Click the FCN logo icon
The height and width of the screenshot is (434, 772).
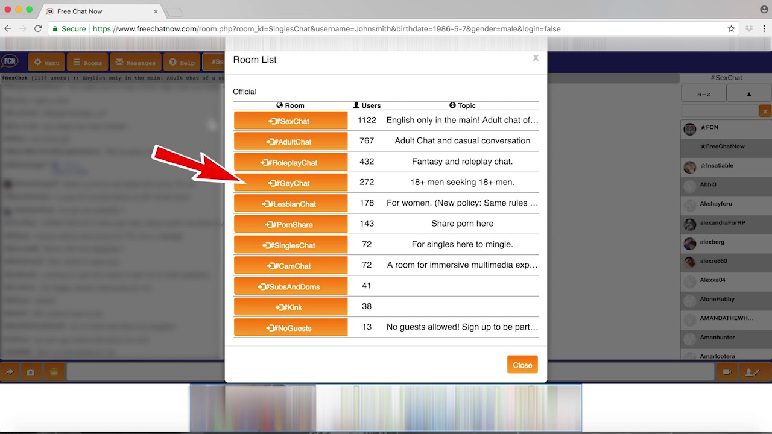pos(10,61)
